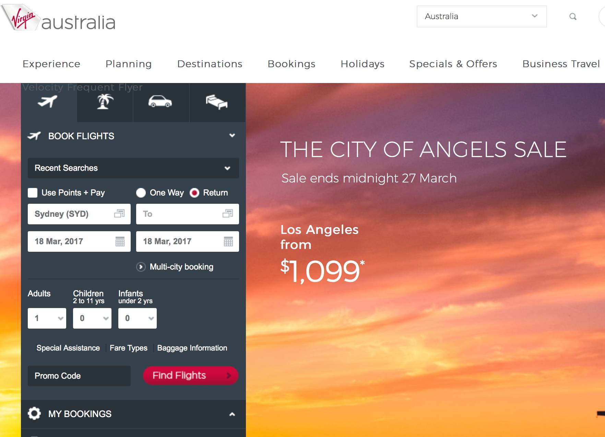
Task: Click the Virgin Australia logo
Action: [x=58, y=18]
